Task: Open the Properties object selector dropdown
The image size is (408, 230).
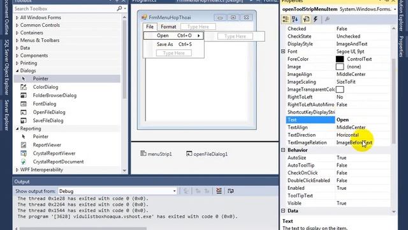Action: 395,9
